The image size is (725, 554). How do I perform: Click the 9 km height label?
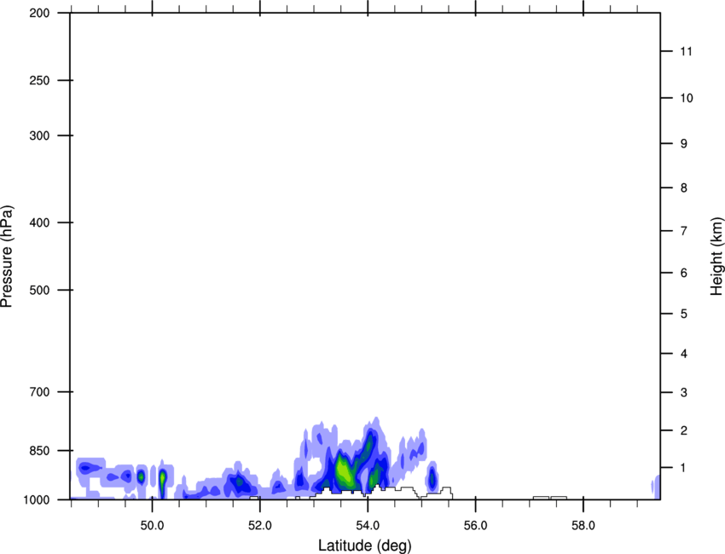pos(684,144)
